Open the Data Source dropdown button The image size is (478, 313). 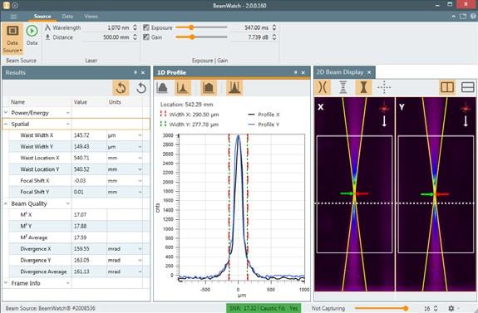coord(12,38)
